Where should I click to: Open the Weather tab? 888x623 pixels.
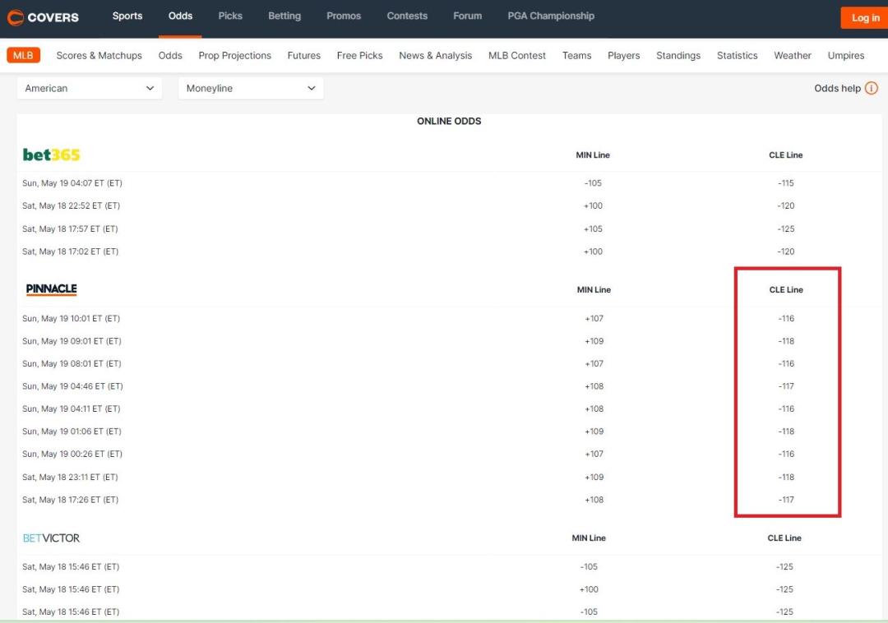coord(793,55)
